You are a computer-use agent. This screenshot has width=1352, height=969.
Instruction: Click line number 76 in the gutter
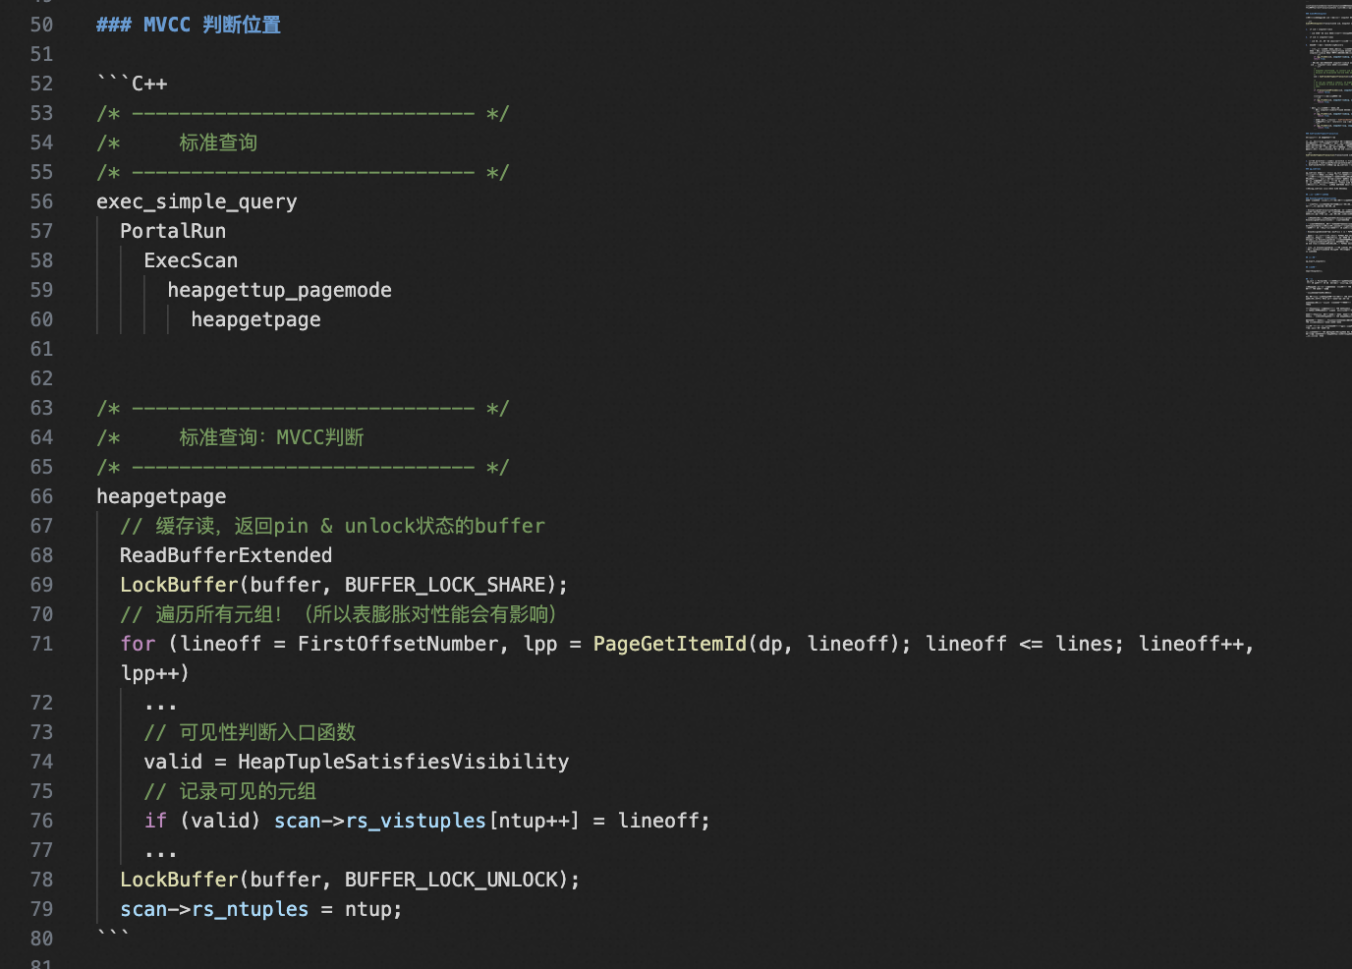click(41, 821)
